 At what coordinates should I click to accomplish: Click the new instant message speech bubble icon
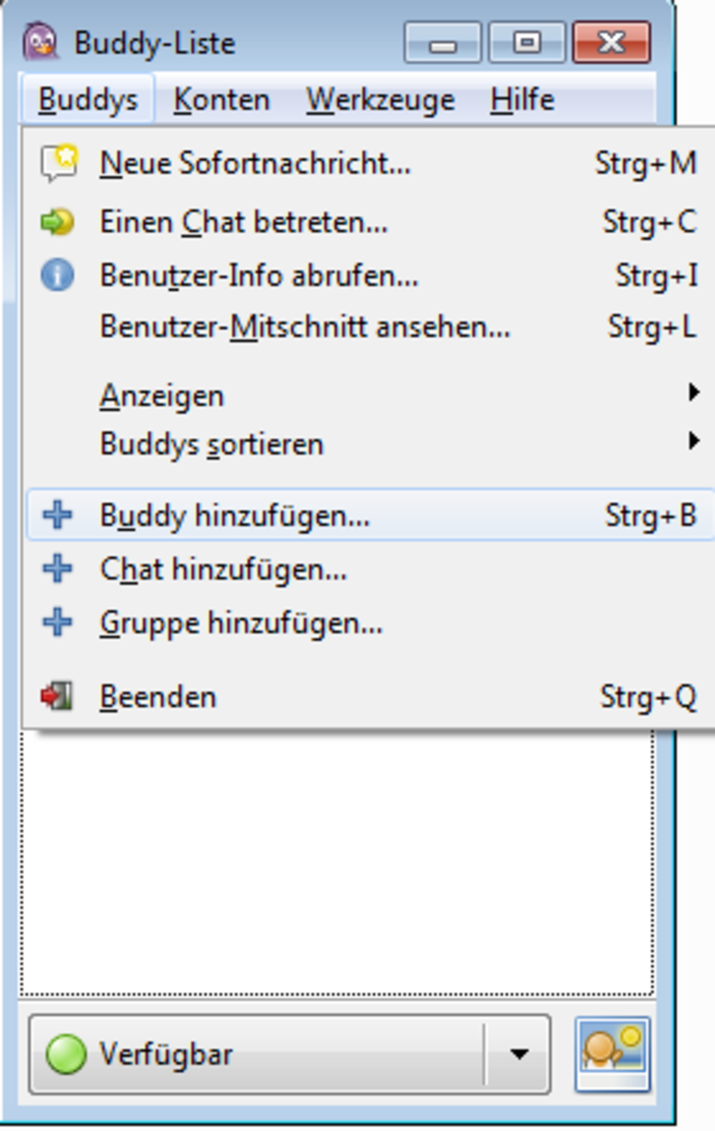[x=58, y=163]
